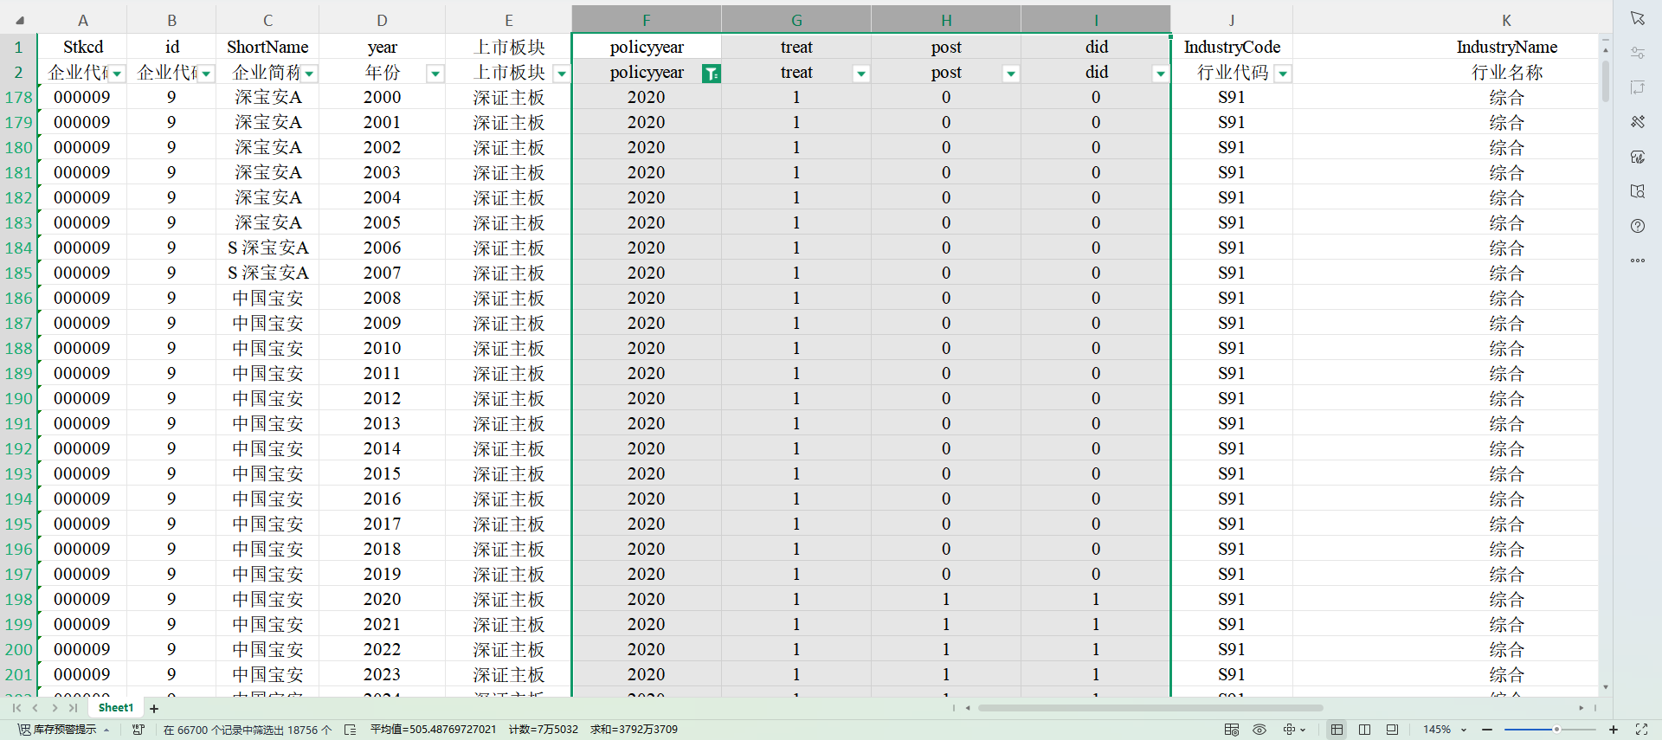Image resolution: width=1662 pixels, height=740 pixels.
Task: Click the zoom out minus icon
Action: click(1487, 730)
